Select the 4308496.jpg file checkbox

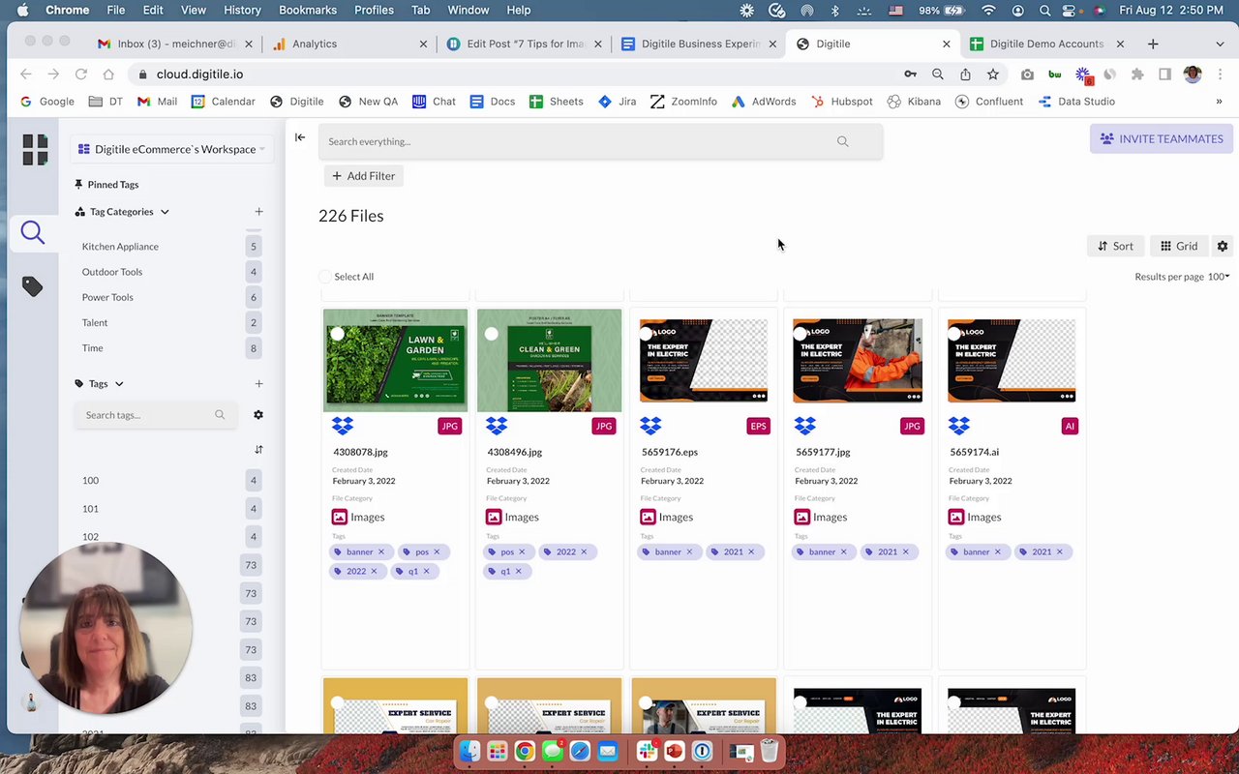tap(492, 334)
